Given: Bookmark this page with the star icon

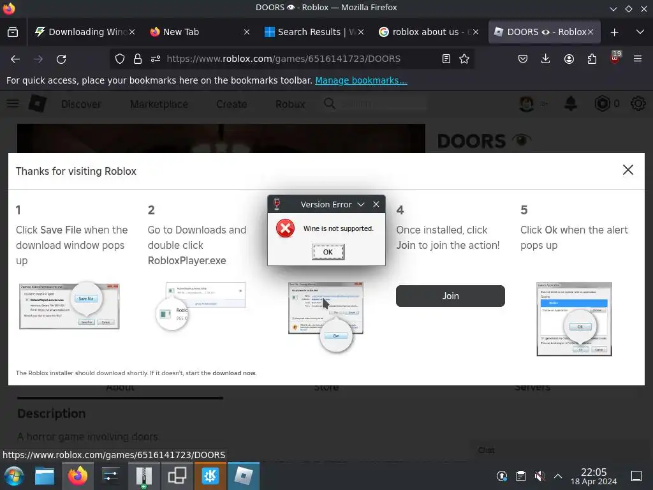Looking at the screenshot, I should click(464, 59).
